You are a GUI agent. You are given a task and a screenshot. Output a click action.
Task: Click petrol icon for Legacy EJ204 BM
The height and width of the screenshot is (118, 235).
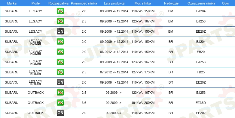(60, 11)
